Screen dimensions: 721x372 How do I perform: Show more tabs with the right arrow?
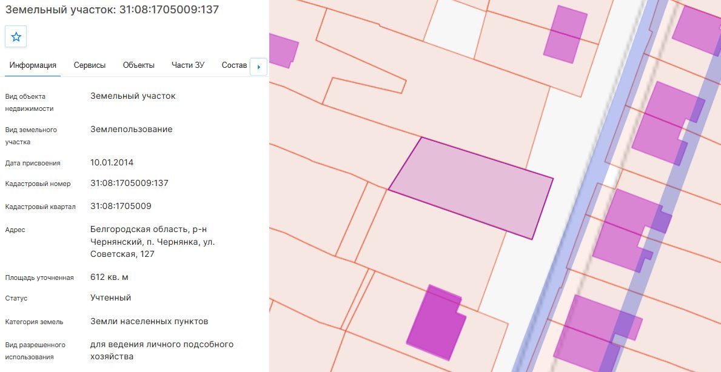pos(258,67)
